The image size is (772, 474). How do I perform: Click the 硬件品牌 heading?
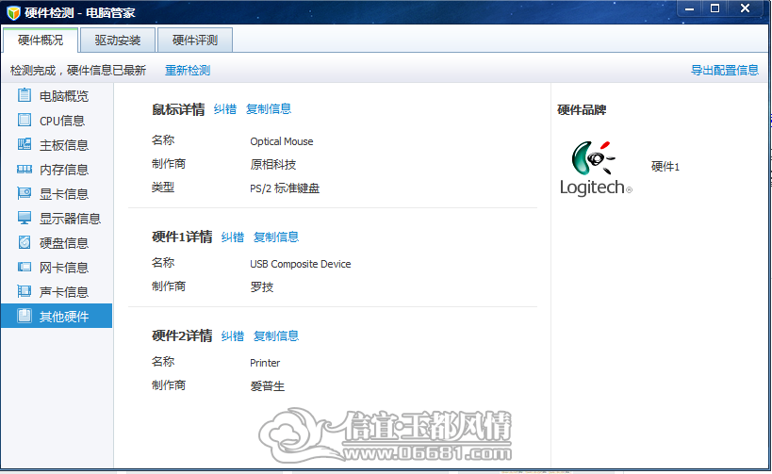point(582,109)
